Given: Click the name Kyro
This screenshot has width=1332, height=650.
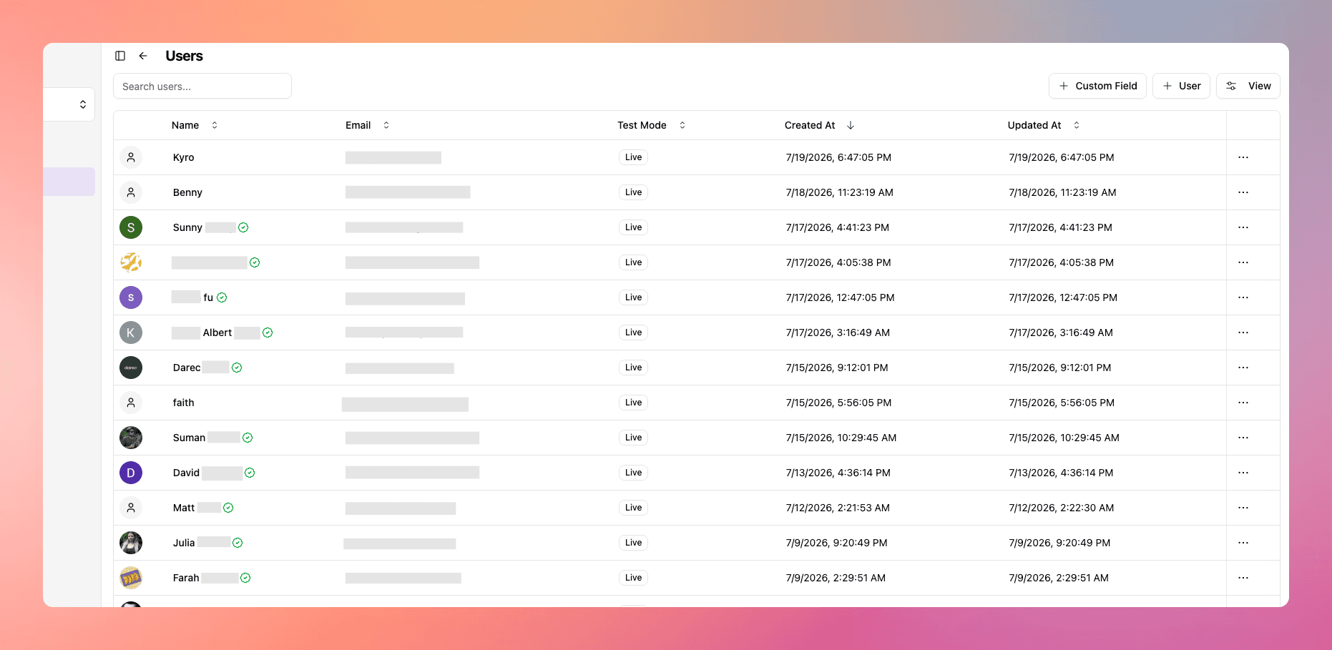Looking at the screenshot, I should click(183, 157).
